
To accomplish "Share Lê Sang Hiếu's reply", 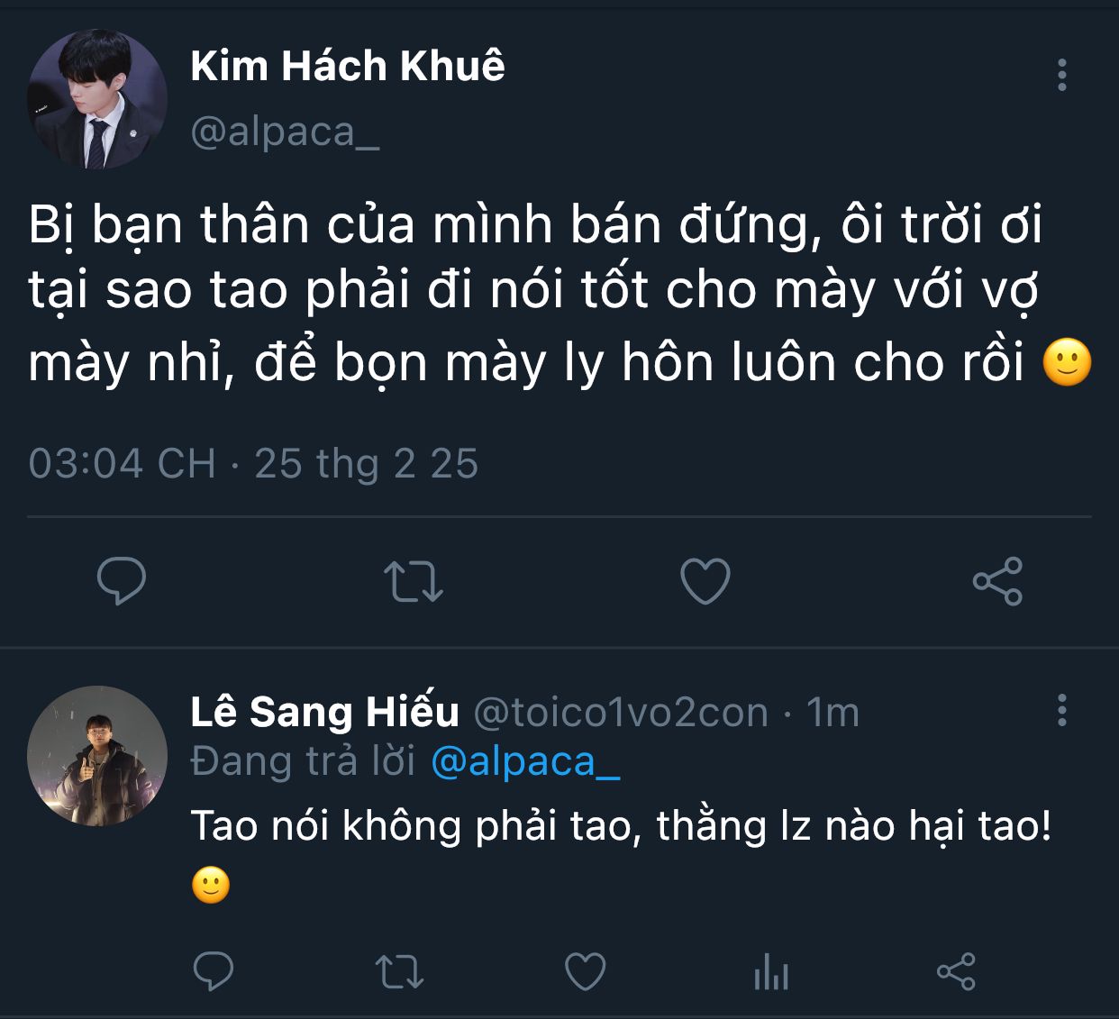I will pyautogui.click(x=956, y=972).
